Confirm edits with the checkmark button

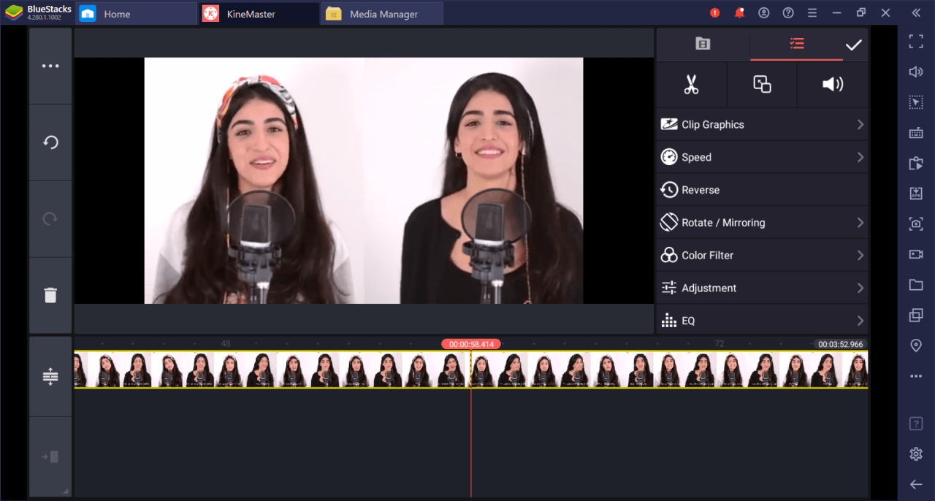854,45
